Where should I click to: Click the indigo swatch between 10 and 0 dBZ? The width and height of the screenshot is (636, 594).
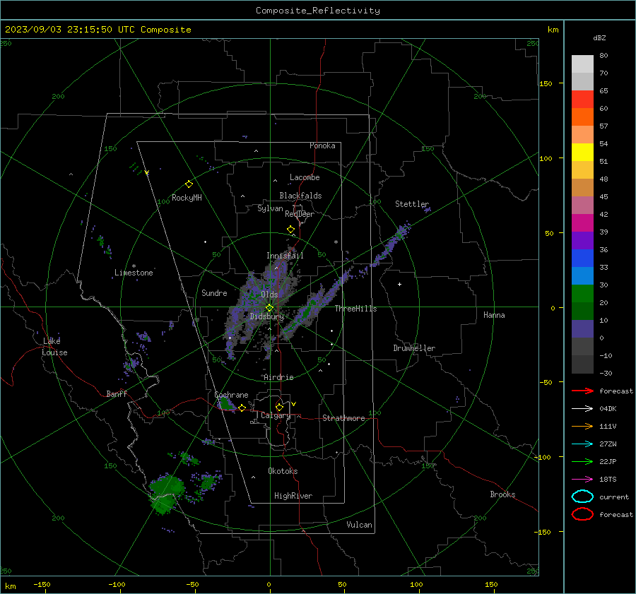click(582, 328)
